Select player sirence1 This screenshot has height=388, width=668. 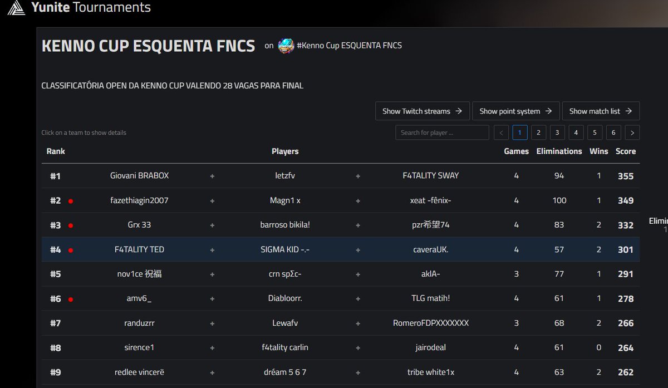click(x=139, y=347)
